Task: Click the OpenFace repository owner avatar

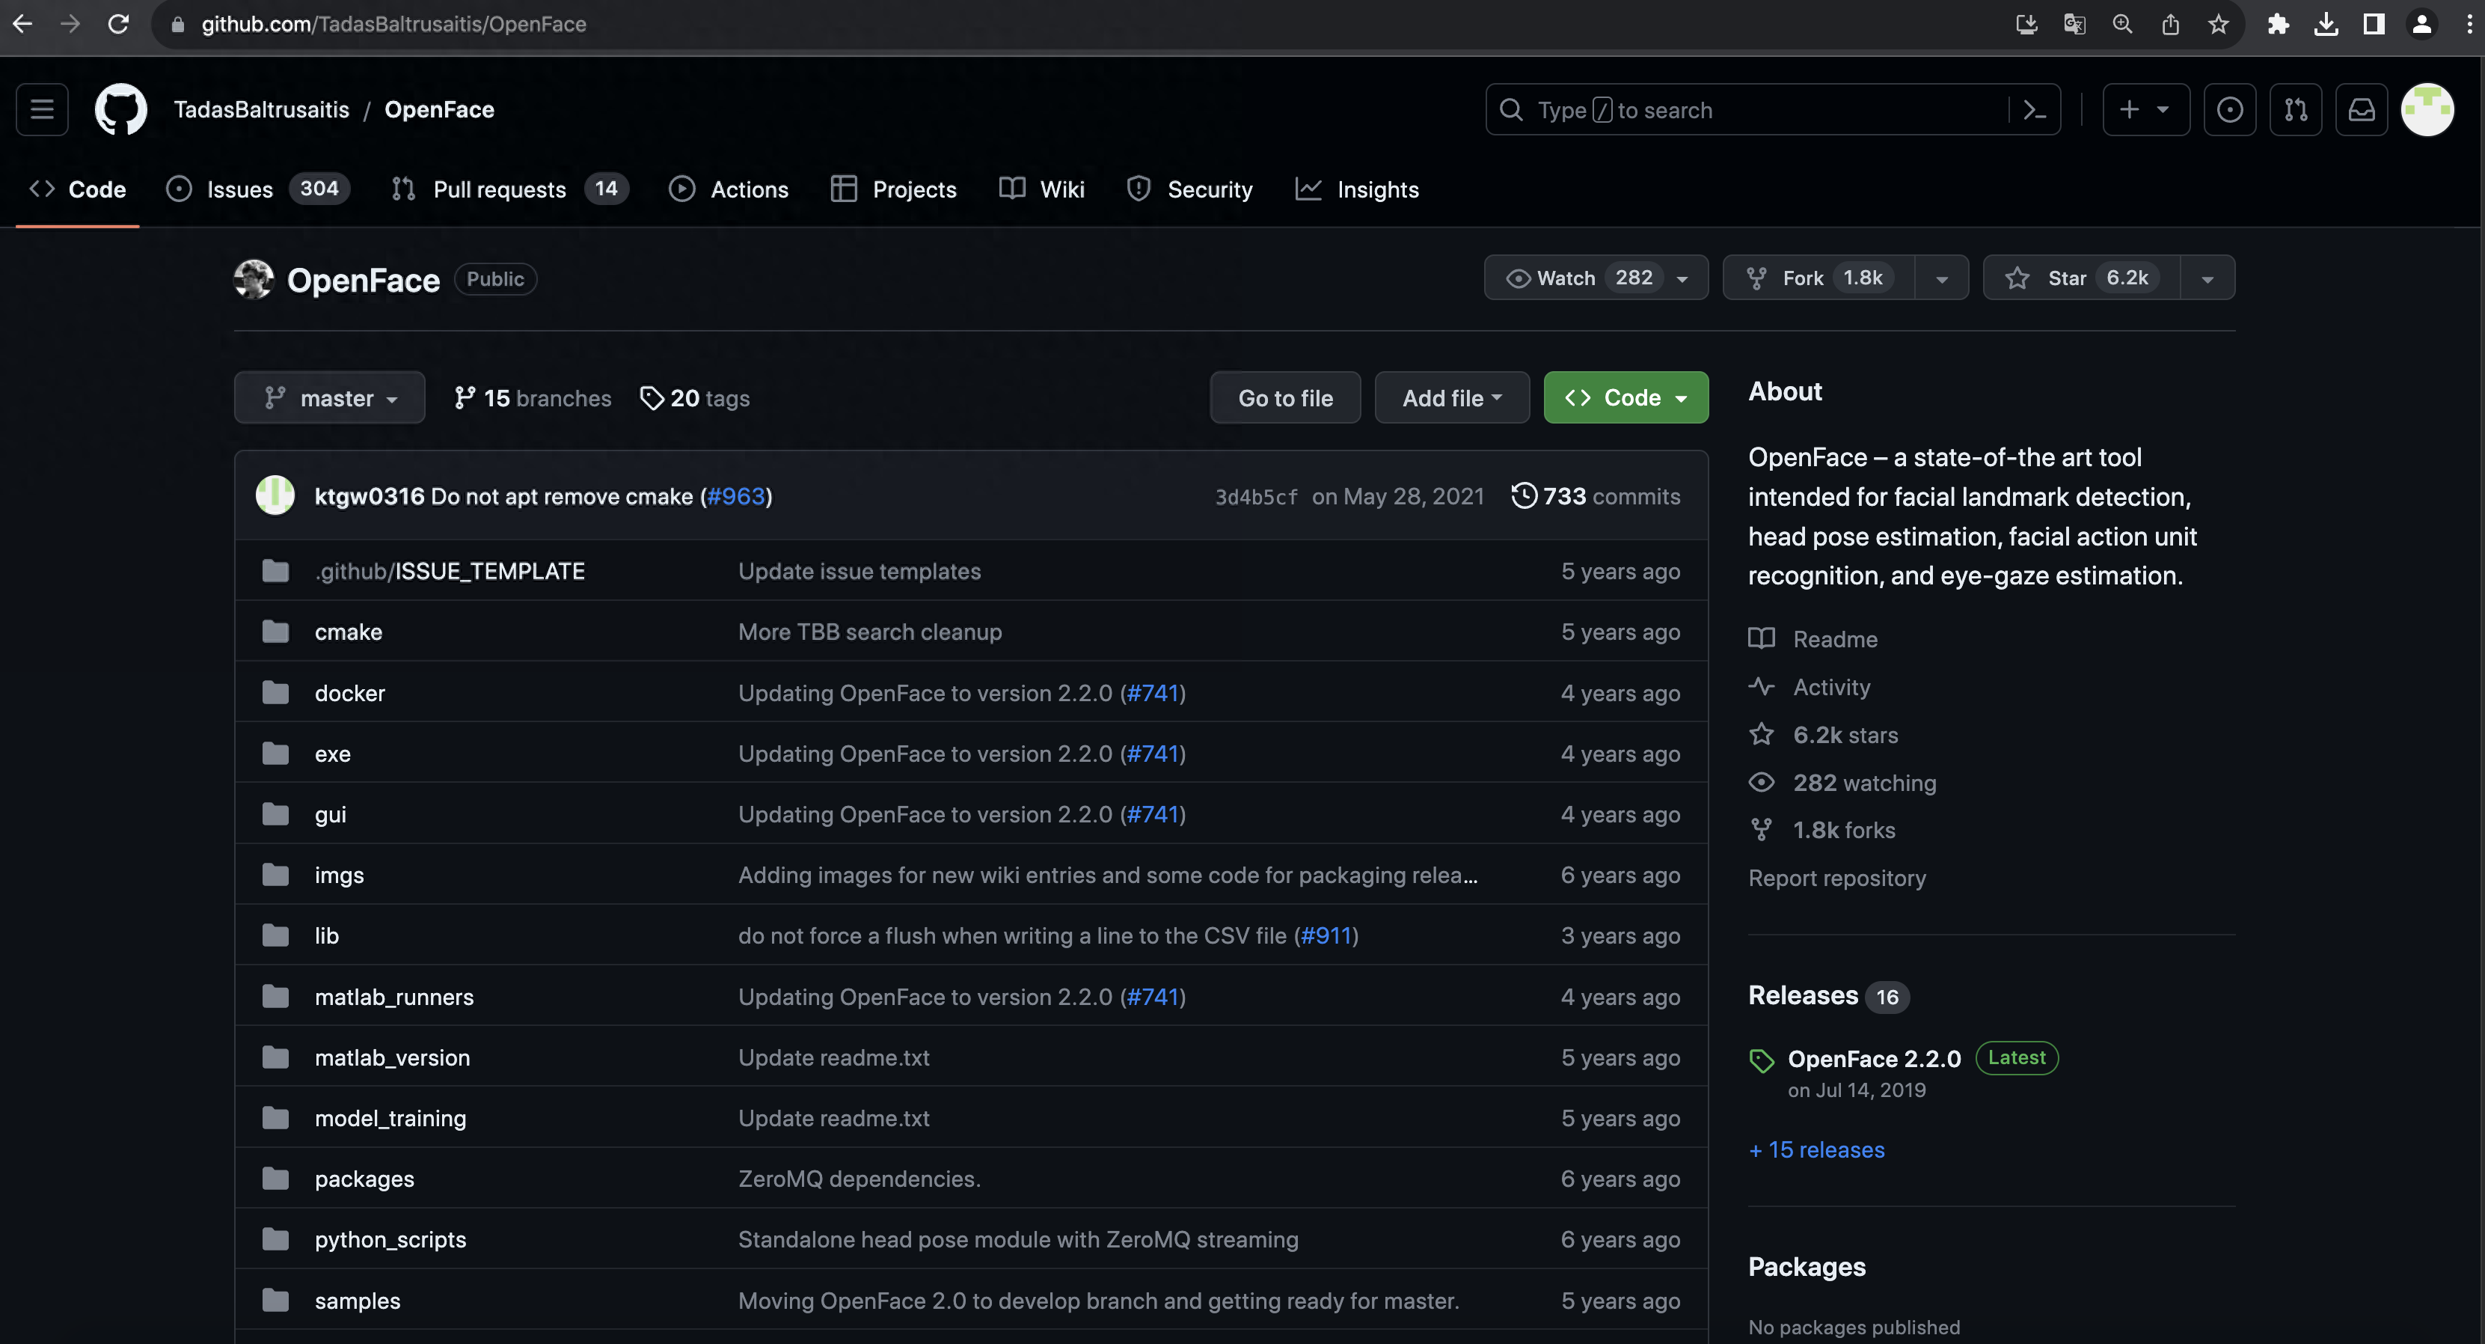Action: 254,280
